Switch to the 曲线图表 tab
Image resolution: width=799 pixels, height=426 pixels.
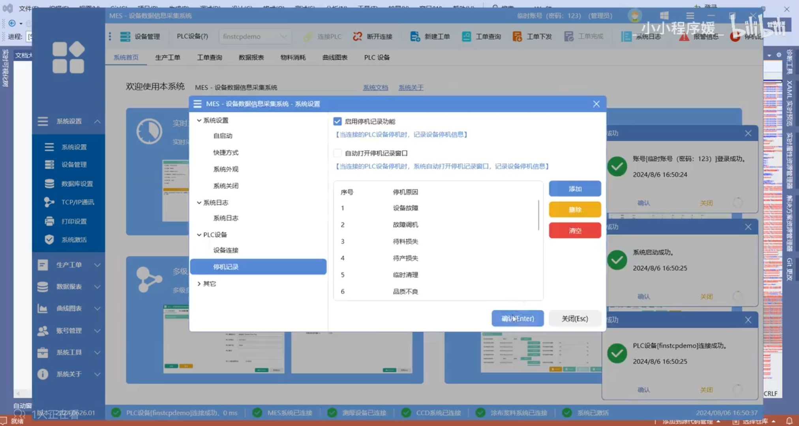(335, 58)
